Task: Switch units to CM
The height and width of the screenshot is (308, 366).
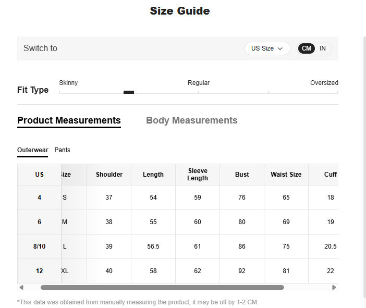Action: [x=306, y=48]
